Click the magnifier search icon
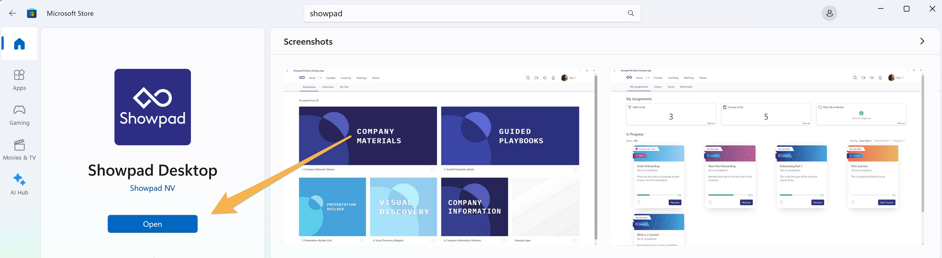The image size is (942, 258). point(631,13)
